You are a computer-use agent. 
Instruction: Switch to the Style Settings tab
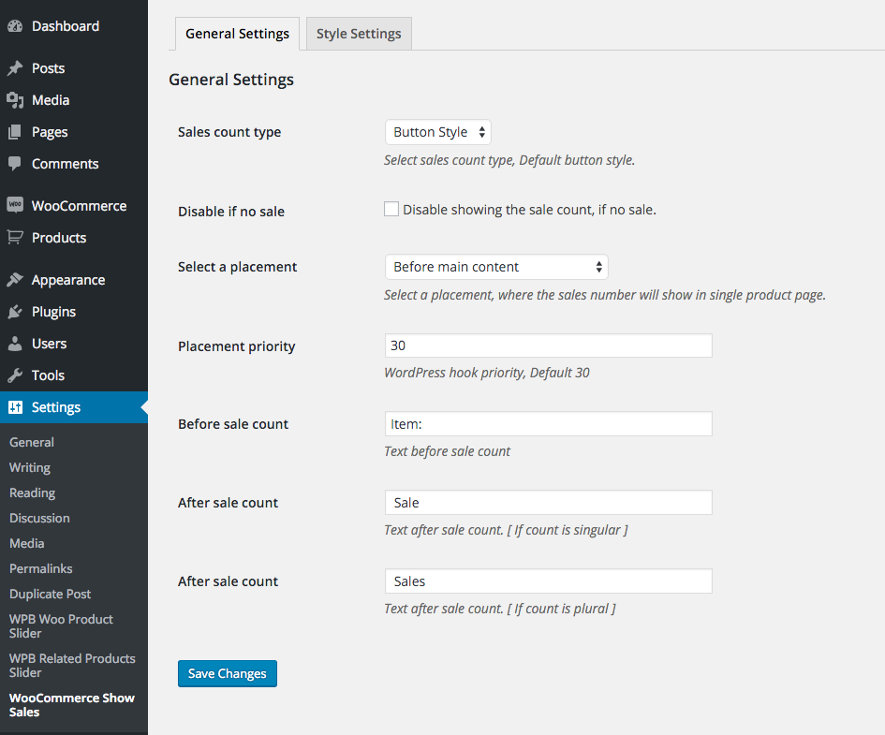pyautogui.click(x=359, y=34)
